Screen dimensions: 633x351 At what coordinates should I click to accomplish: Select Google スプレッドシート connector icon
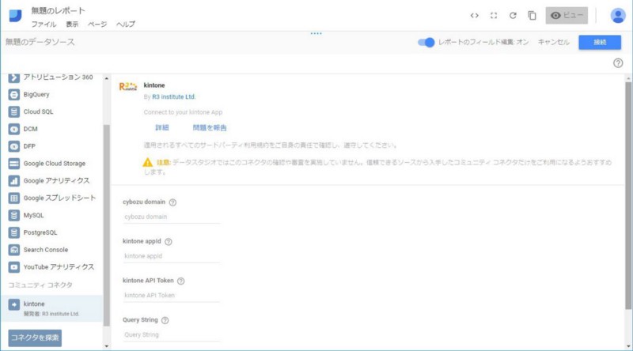click(x=13, y=198)
